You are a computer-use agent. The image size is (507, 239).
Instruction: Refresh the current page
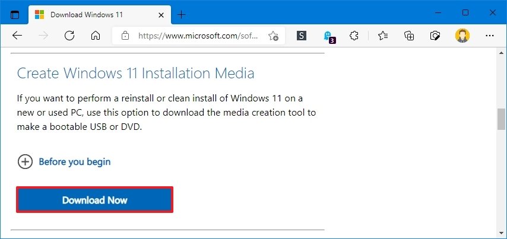(69, 36)
